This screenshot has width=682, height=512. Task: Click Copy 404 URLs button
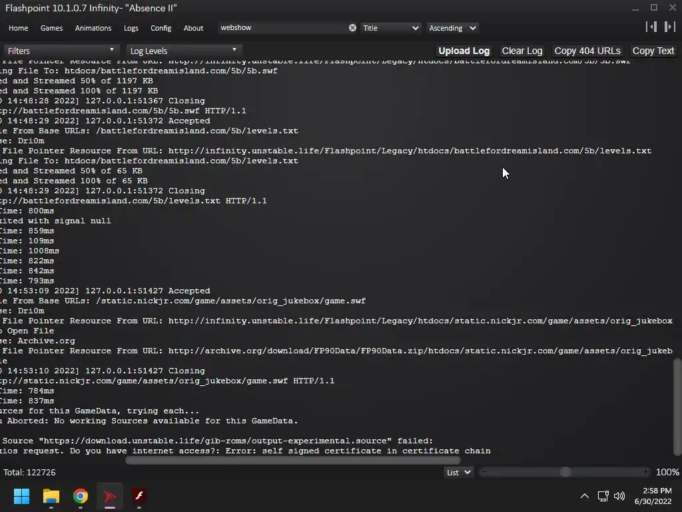587,51
